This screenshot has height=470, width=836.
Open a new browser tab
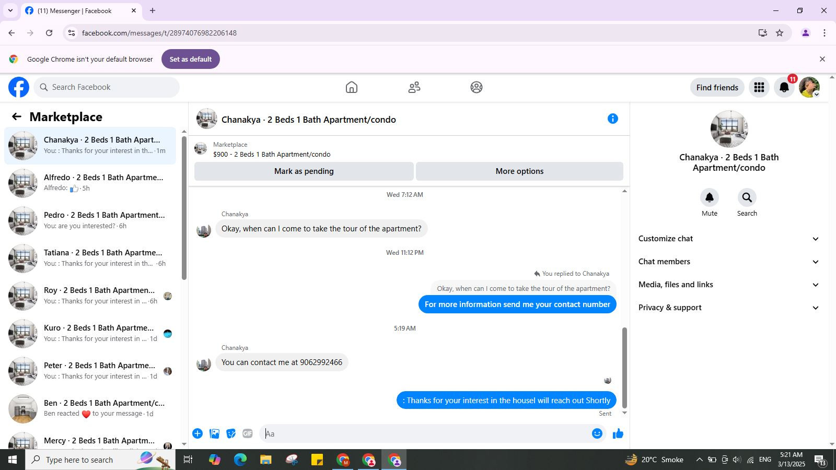(153, 10)
